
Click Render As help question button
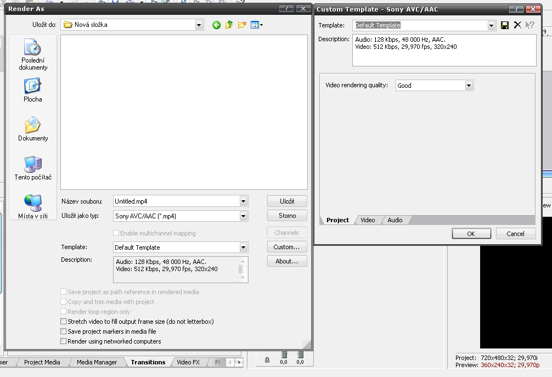(x=286, y=8)
